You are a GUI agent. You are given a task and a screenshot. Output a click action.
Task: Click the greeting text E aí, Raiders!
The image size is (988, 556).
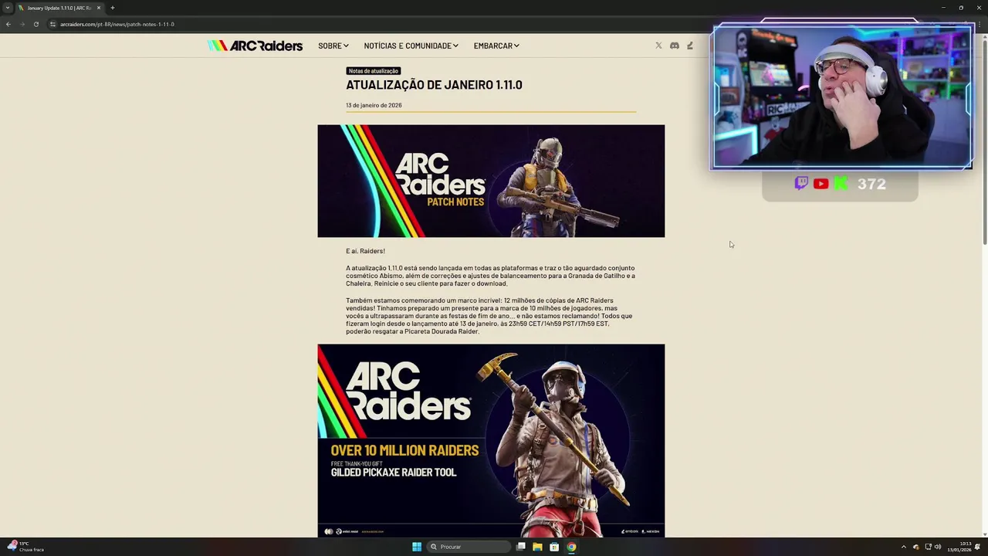tap(365, 251)
